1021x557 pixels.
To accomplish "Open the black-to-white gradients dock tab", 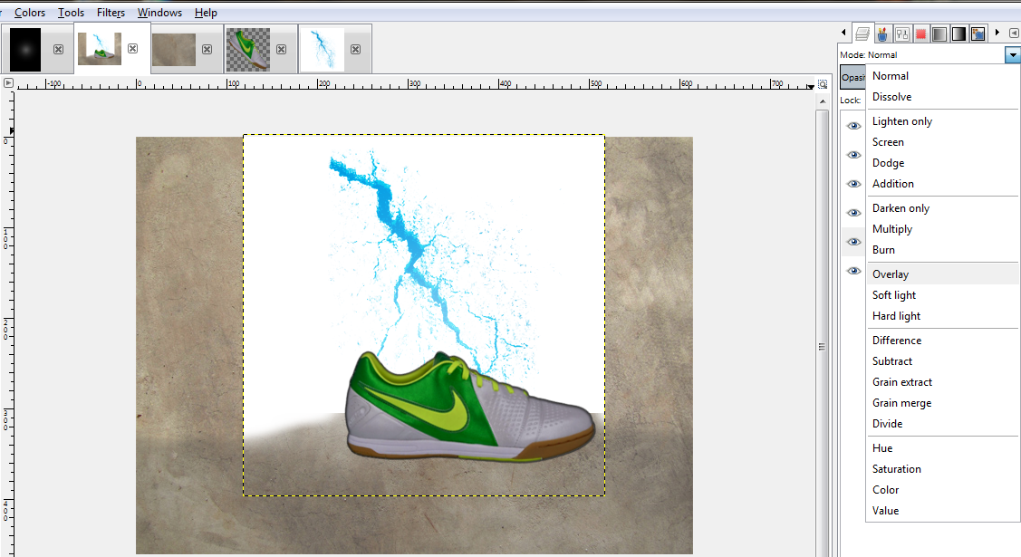I will (x=958, y=34).
